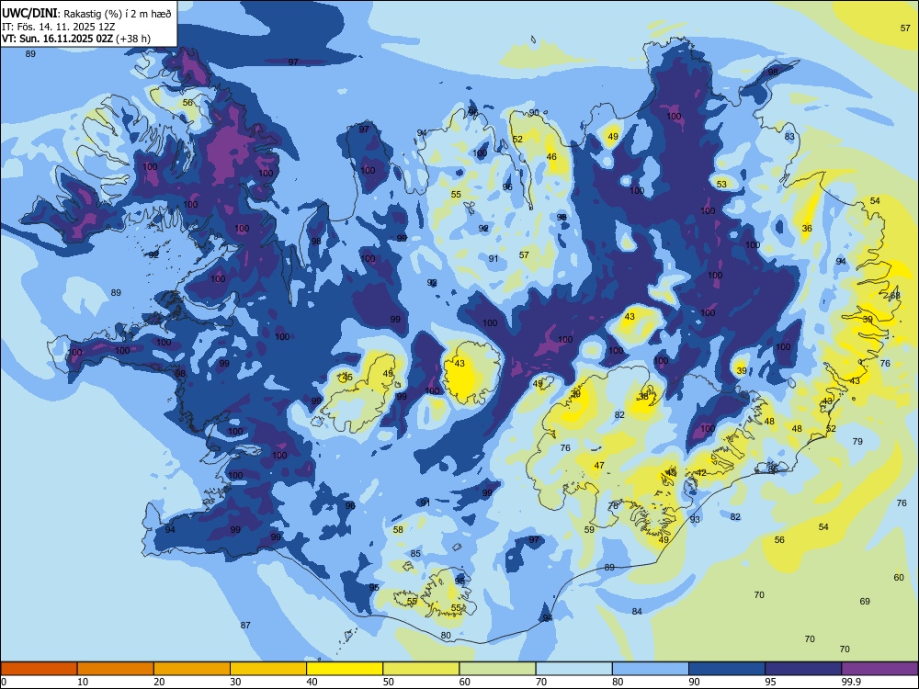The width and height of the screenshot is (919, 689).
Task: Click the 90–95% dark blue legend swatch
Action: click(727, 669)
